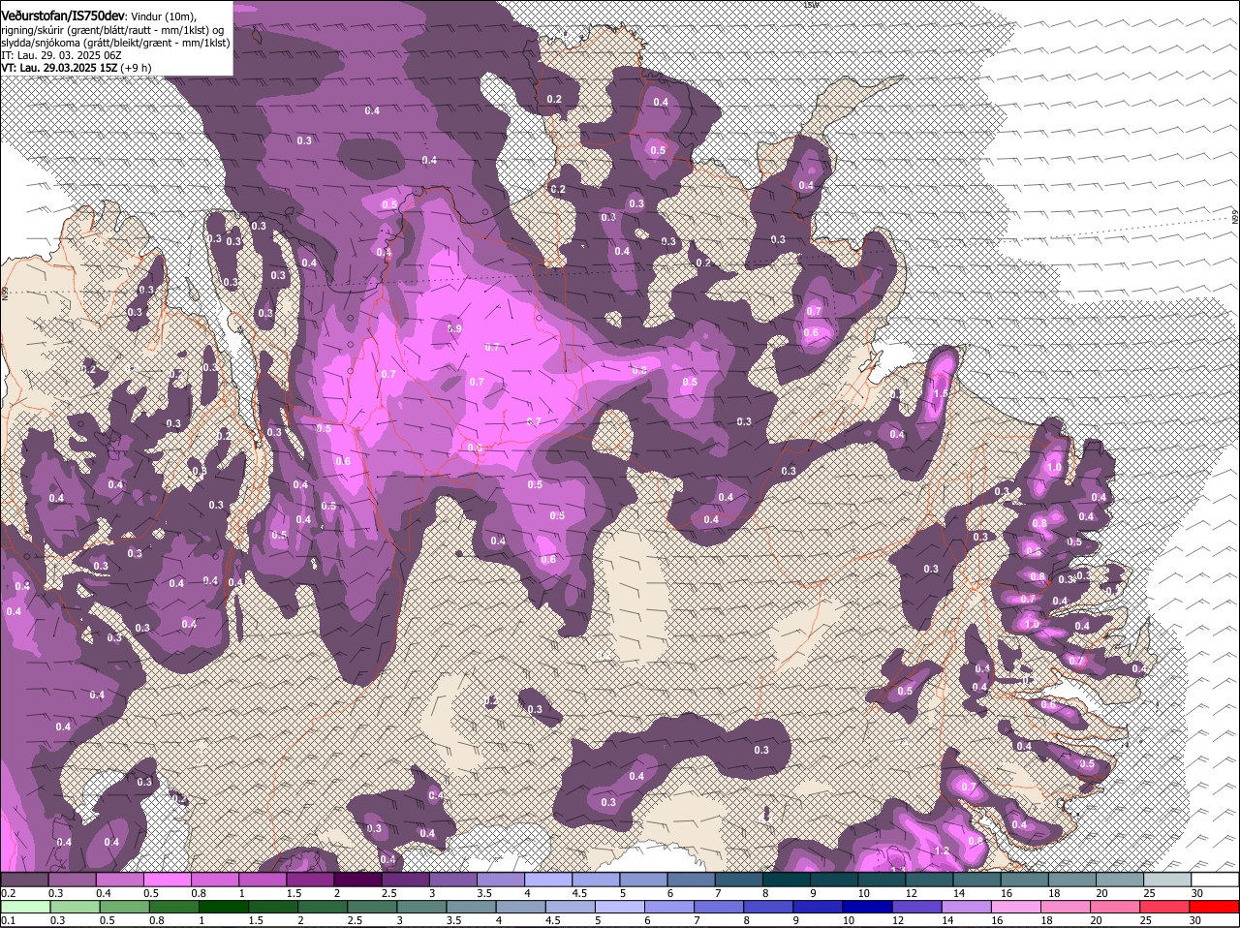The width and height of the screenshot is (1240, 928).
Task: Pick the bright pink upper swatch starting at 0.5
Action: (167, 880)
